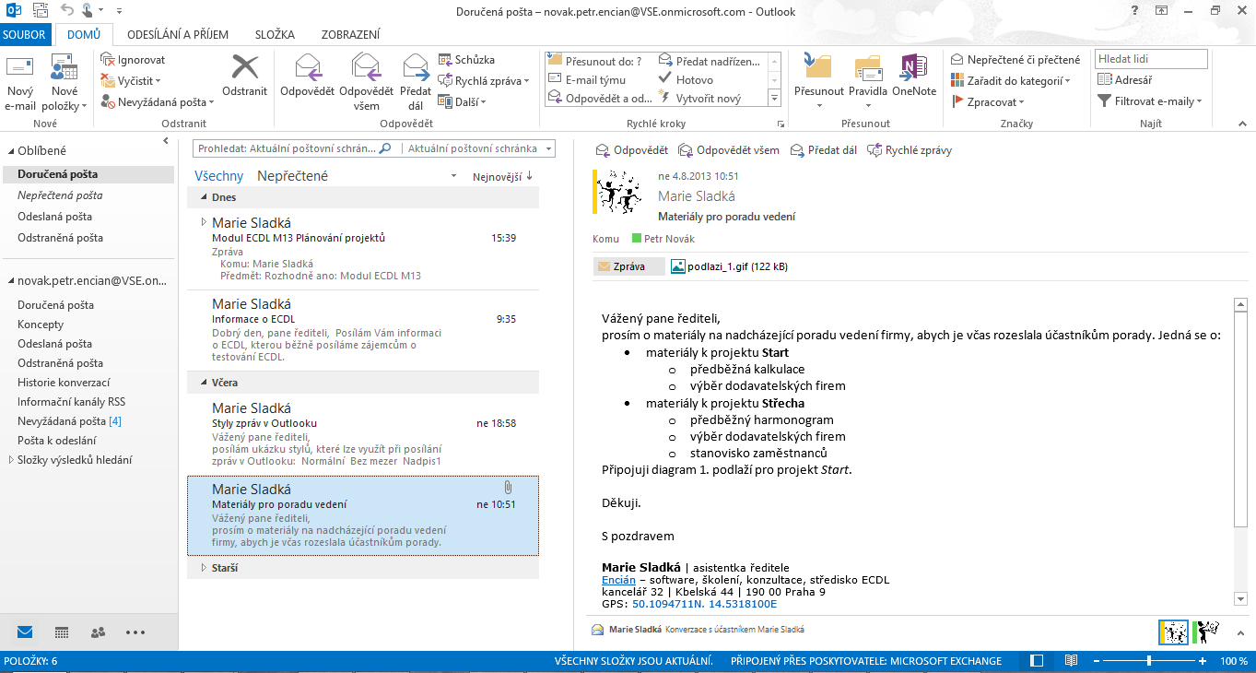Open the Vyčistit dropdown
Screen dimensions: 1256x673
[131, 81]
